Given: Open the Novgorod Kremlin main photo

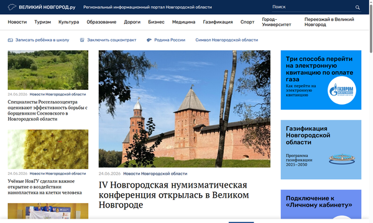Looking at the screenshot, I should (x=185, y=109).
